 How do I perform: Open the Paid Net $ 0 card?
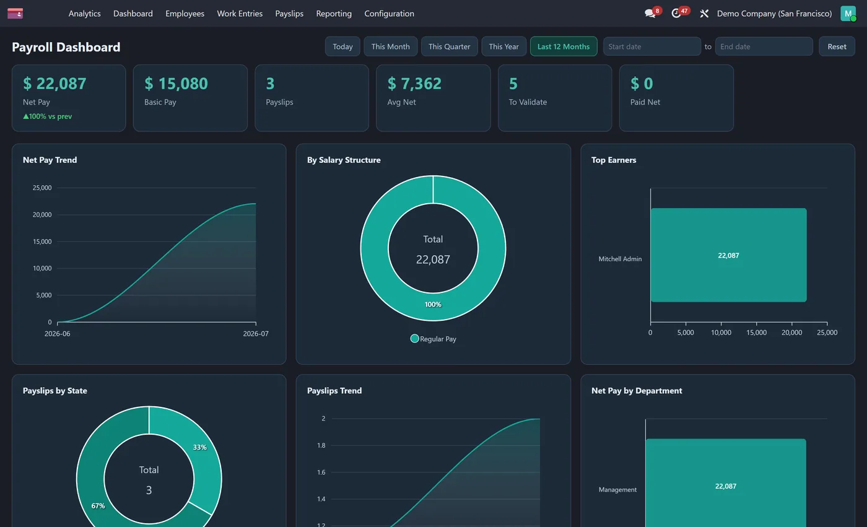click(676, 98)
